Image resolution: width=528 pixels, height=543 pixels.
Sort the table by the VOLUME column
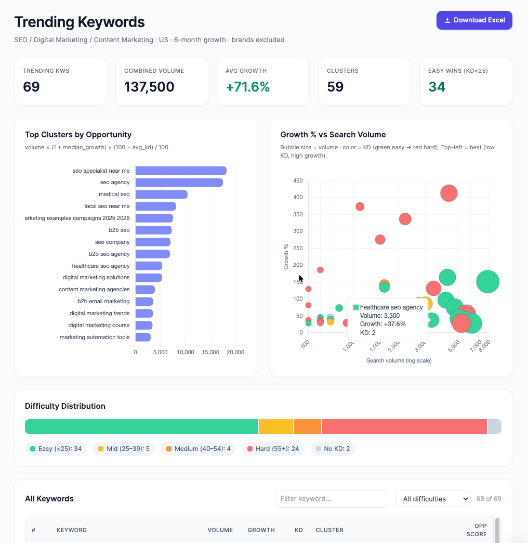tap(220, 530)
